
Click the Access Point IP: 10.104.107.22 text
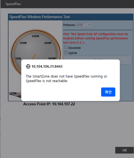coord(49,104)
